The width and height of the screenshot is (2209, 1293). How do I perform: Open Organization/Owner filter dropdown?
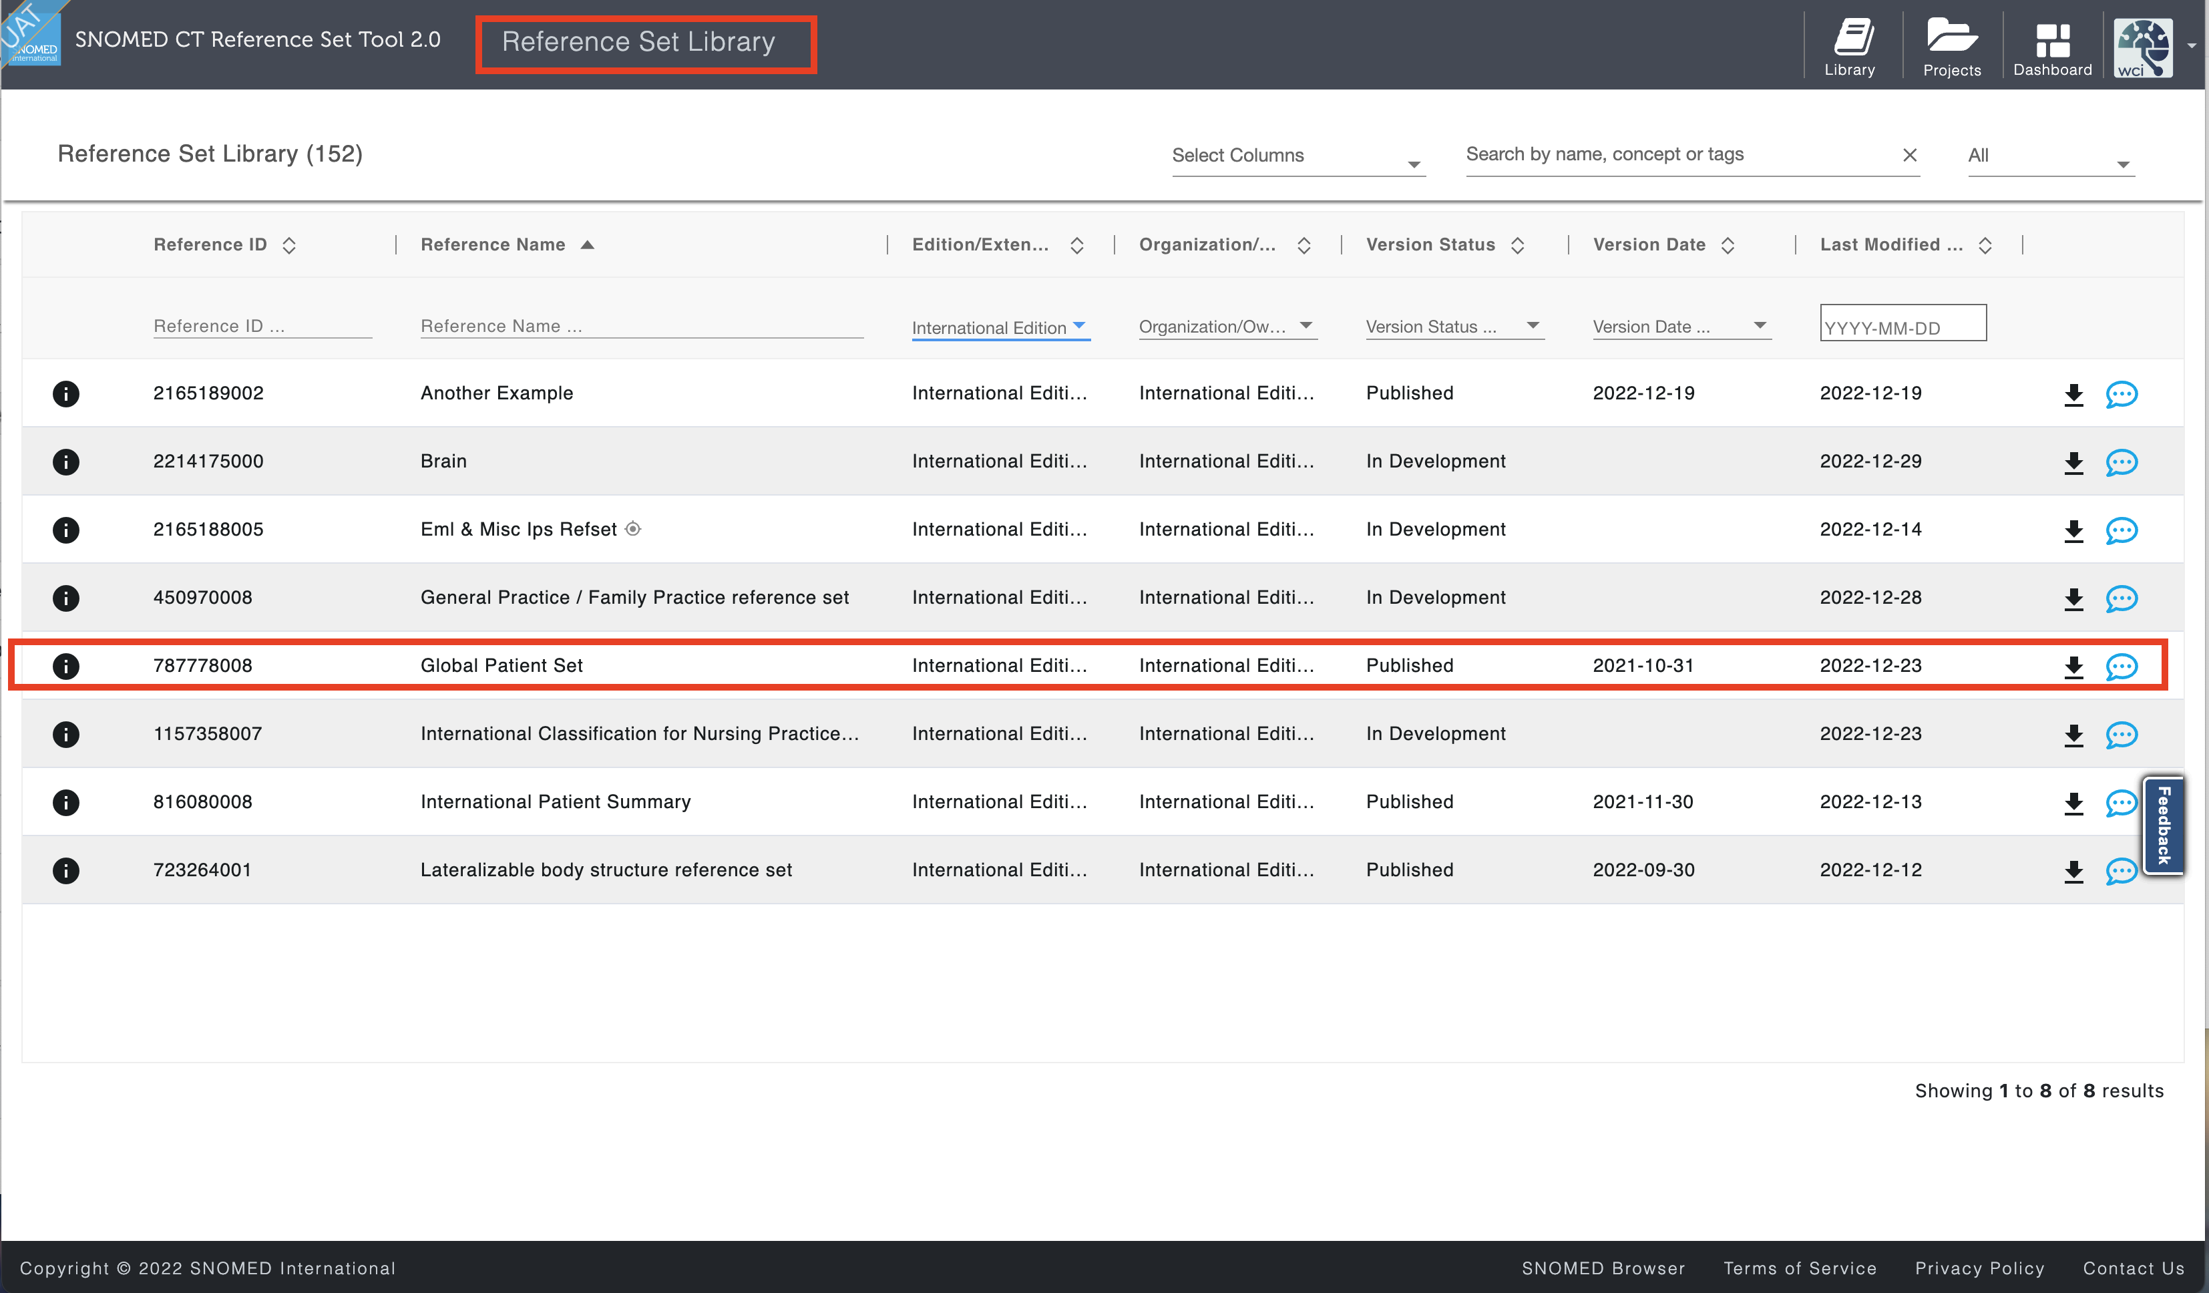pos(1227,326)
